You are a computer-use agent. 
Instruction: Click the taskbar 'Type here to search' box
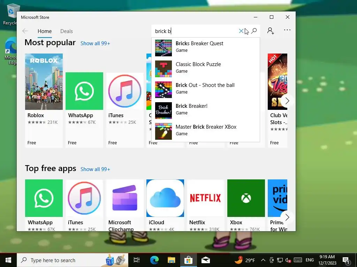73,260
